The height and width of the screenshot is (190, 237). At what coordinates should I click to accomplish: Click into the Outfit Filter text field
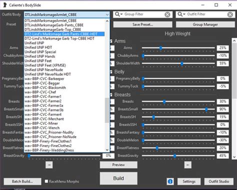206,14
